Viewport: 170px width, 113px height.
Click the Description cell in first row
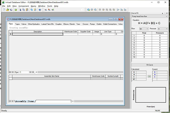tap(37, 34)
